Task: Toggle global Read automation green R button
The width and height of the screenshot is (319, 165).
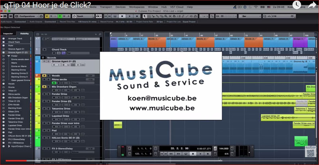Action: 60,16
